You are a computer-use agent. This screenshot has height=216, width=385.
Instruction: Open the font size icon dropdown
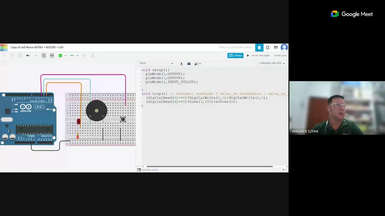click(x=197, y=64)
